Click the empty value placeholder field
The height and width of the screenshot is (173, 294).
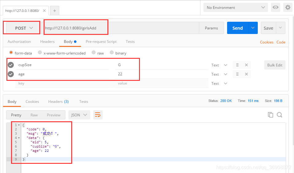pos(162,83)
